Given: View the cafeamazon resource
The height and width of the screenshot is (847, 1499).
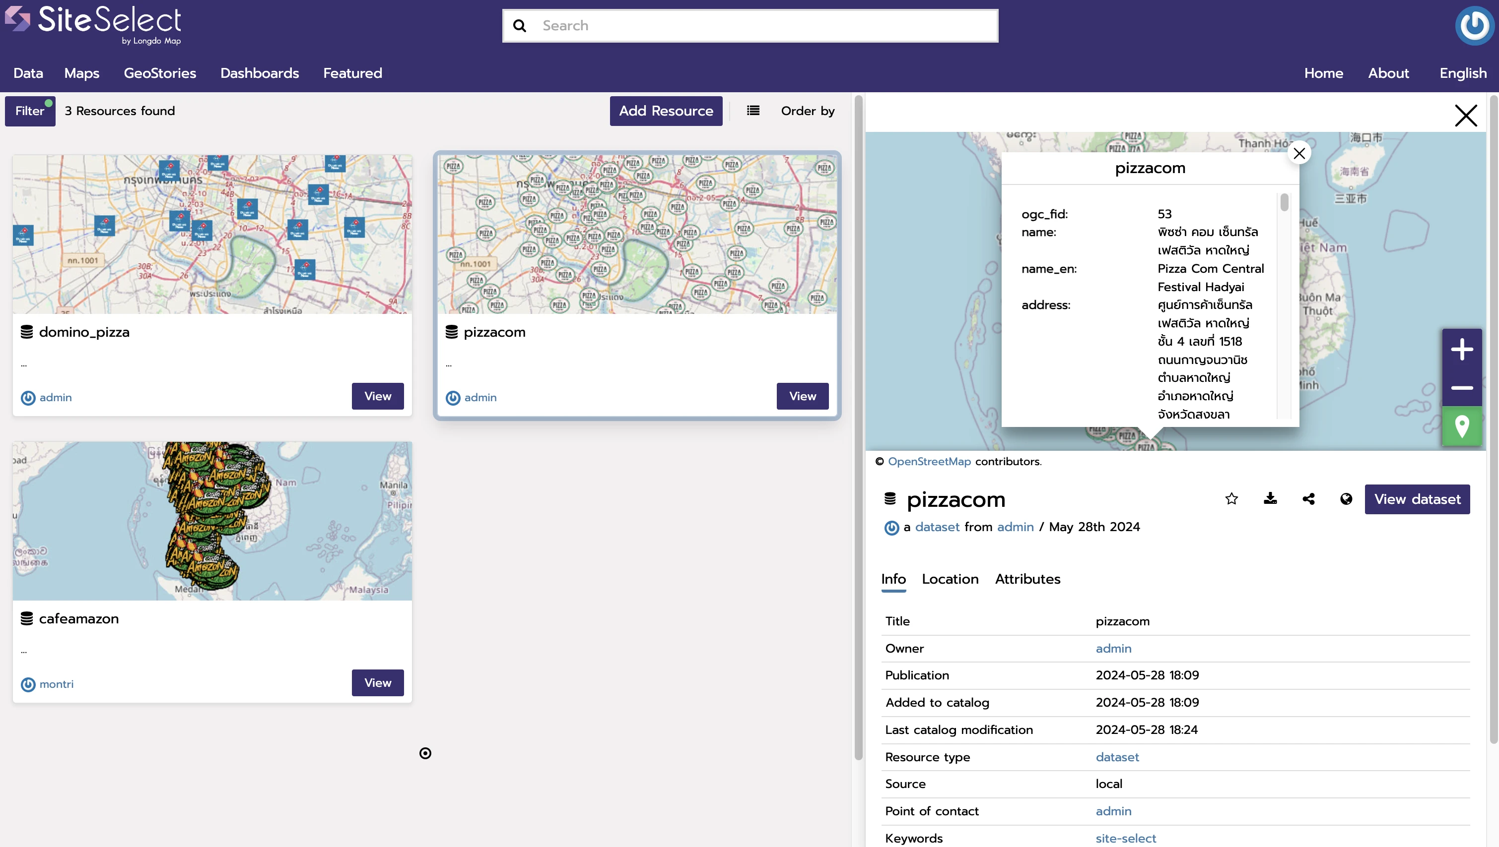Looking at the screenshot, I should (x=377, y=683).
